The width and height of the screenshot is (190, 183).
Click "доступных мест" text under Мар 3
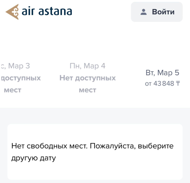click(x=21, y=84)
